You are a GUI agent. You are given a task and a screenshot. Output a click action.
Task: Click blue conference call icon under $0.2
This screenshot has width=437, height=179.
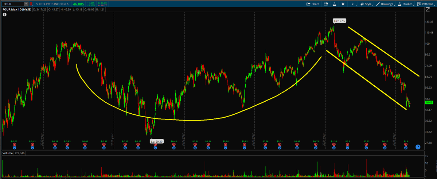point(348,148)
